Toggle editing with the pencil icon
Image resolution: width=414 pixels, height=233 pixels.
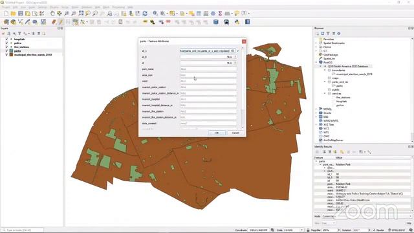click(x=61, y=22)
